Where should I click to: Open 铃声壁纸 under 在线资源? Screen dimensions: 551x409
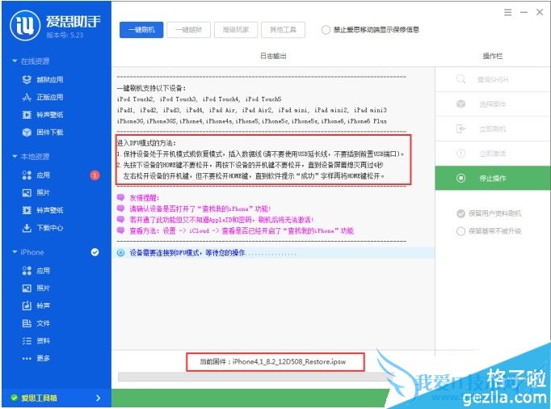[x=43, y=115]
